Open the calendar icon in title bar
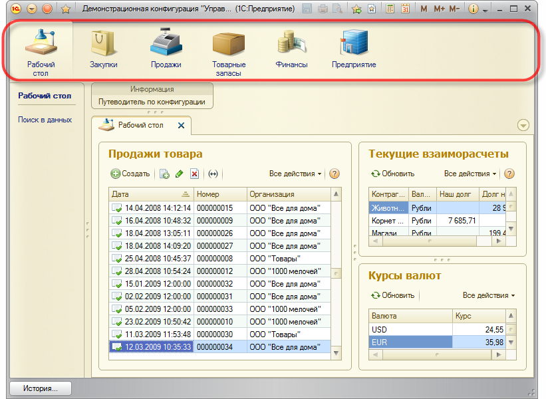Viewport: 546px width, 399px height. (404, 9)
